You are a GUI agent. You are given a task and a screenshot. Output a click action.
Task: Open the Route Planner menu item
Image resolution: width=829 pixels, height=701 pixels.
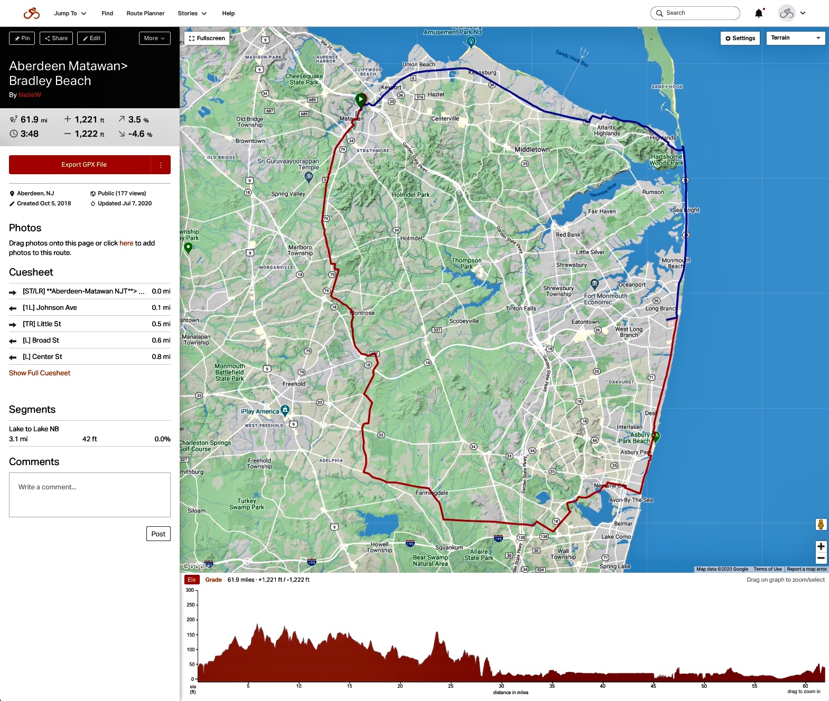pos(145,13)
